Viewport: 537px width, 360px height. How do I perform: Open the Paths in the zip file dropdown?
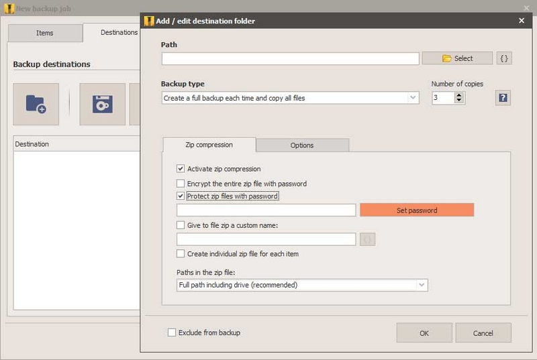click(x=422, y=285)
